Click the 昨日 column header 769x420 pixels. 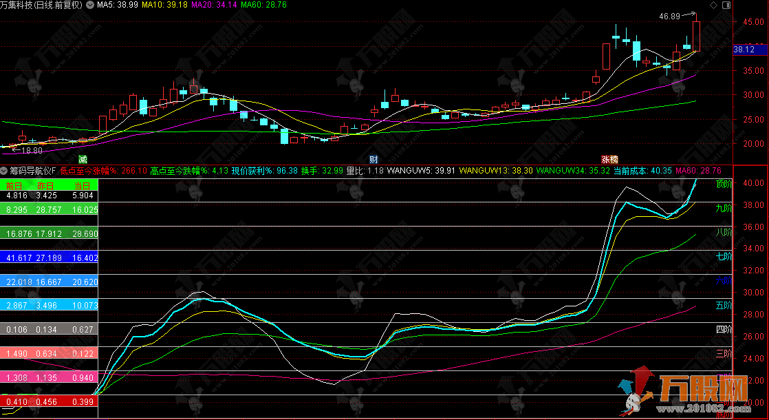tap(47, 185)
